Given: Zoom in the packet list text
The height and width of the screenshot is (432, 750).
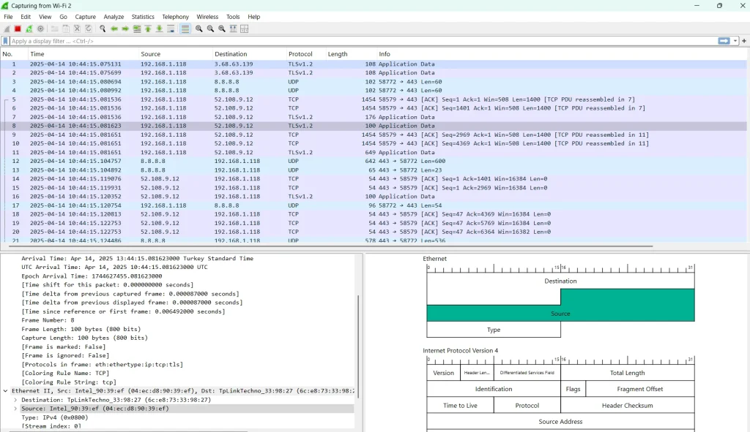Looking at the screenshot, I should pyautogui.click(x=198, y=29).
